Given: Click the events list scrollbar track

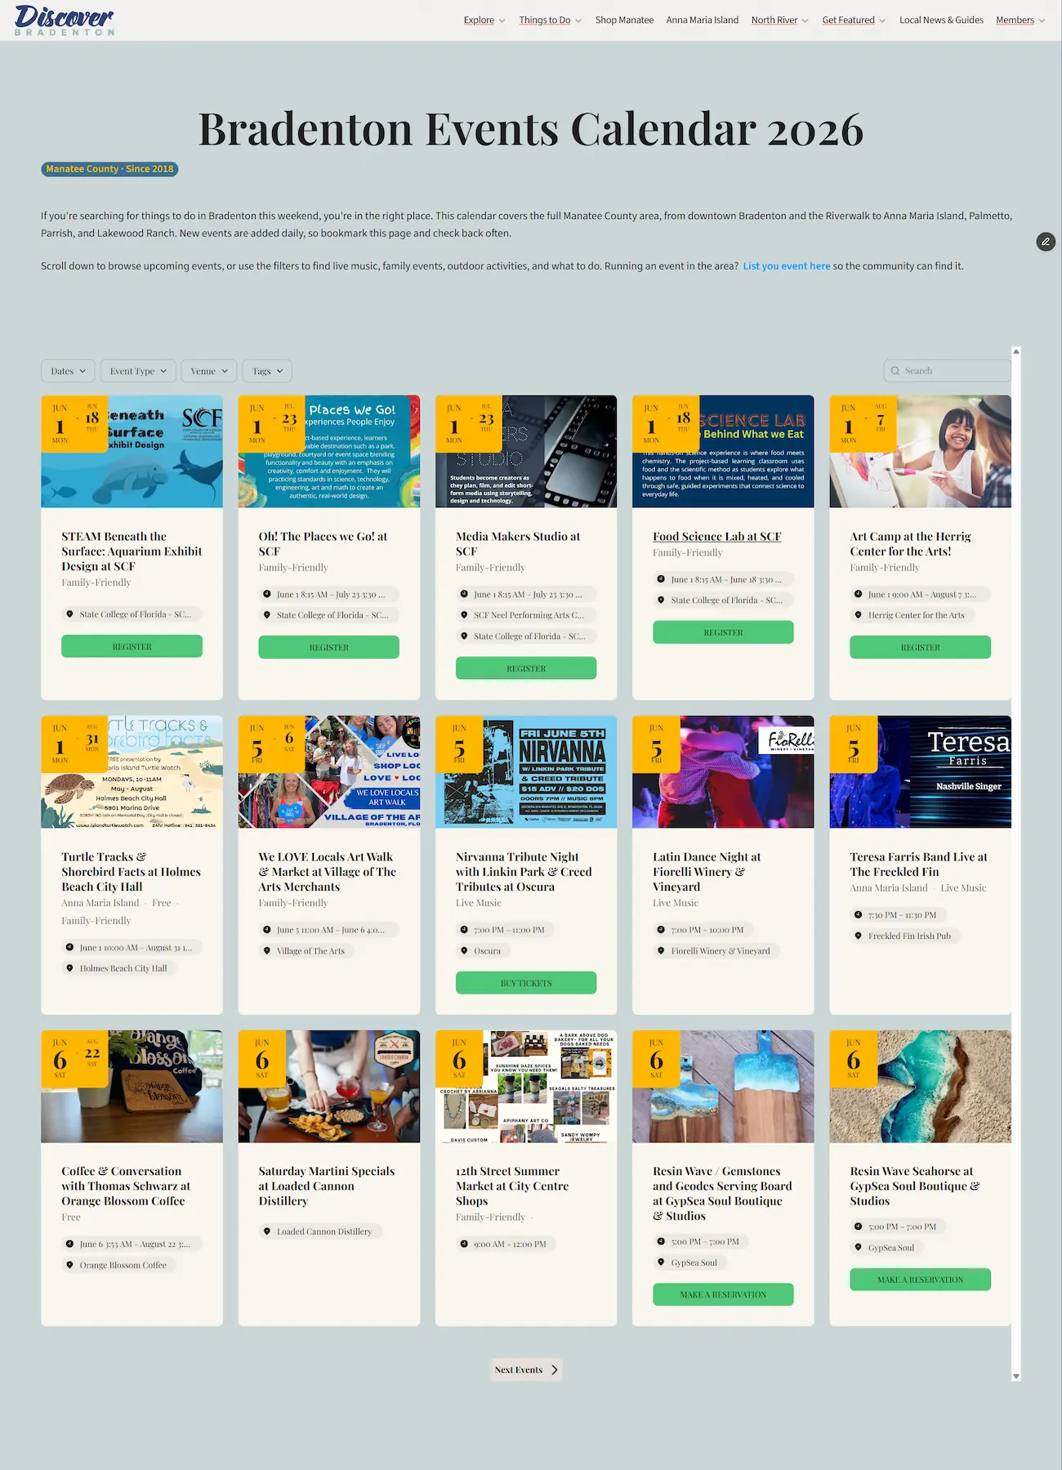Looking at the screenshot, I should [x=1016, y=864].
